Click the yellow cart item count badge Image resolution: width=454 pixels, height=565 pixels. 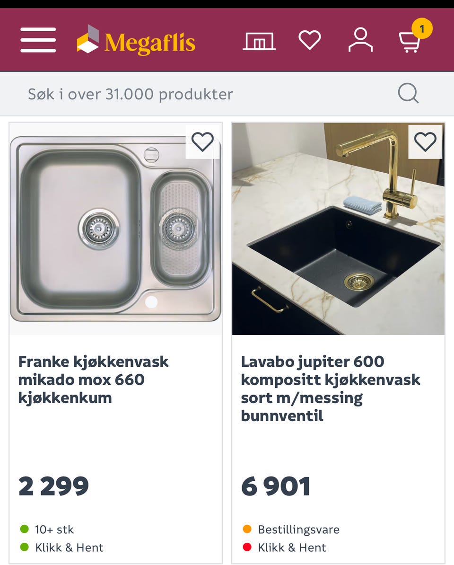(x=422, y=29)
